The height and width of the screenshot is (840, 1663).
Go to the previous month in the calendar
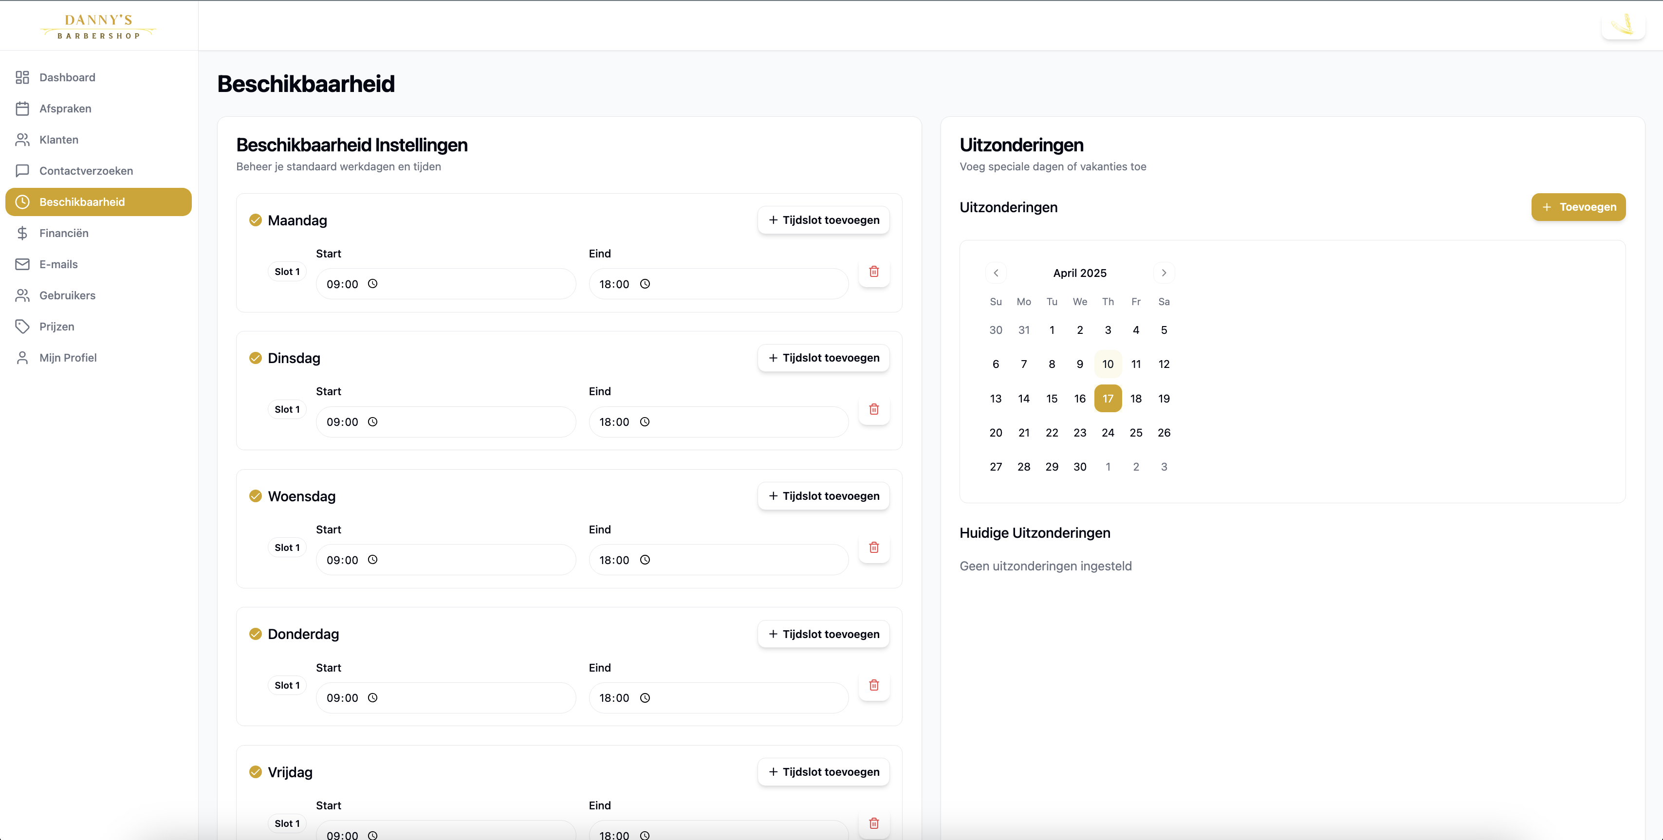tap(996, 272)
